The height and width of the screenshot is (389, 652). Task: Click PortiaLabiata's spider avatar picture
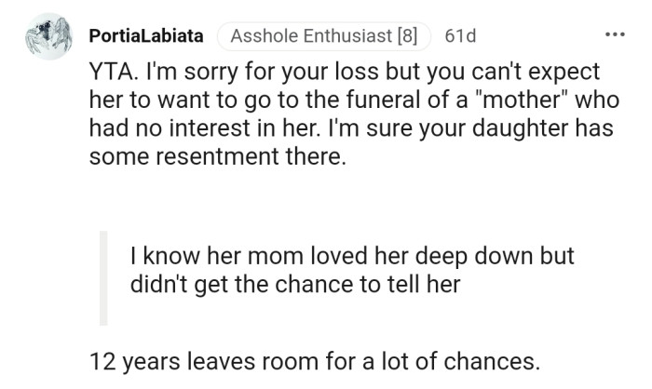(x=48, y=37)
